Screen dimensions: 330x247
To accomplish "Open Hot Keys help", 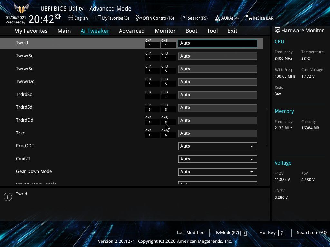I will tap(272, 233).
